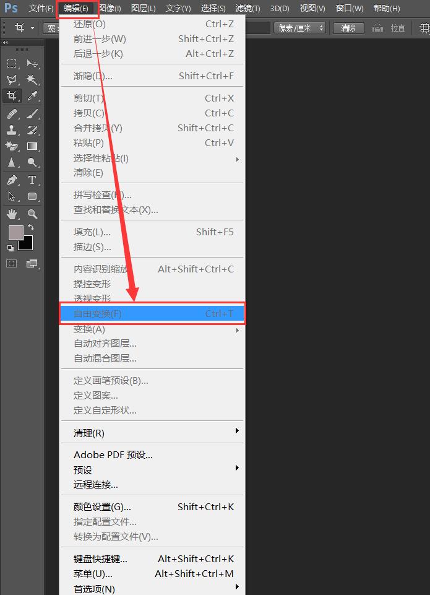This screenshot has width=430, height=595.
Task: Select the Brush tool
Action: [x=32, y=113]
